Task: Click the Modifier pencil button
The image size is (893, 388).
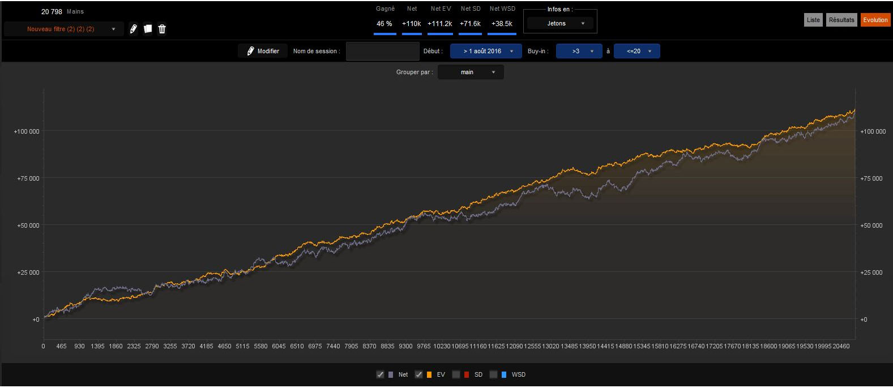Action: (x=263, y=51)
